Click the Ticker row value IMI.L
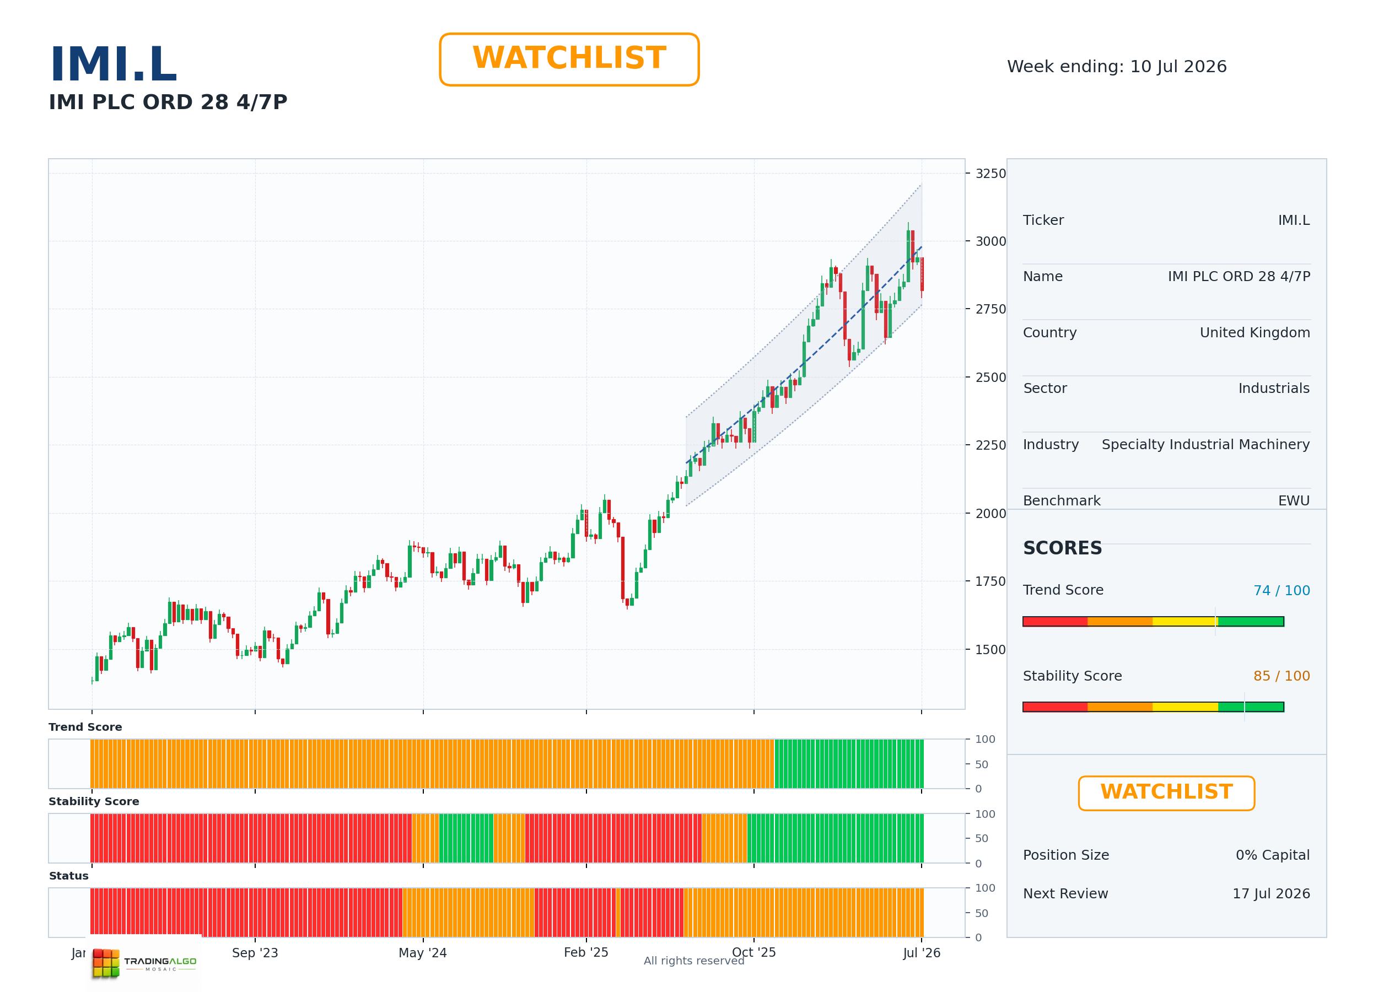The width and height of the screenshot is (1389, 992). [1294, 220]
